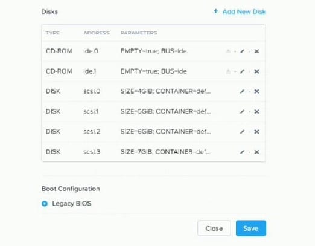The width and height of the screenshot is (315, 246).
Task: Delete the 6GiB disk at scsi.2
Action: coord(256,132)
